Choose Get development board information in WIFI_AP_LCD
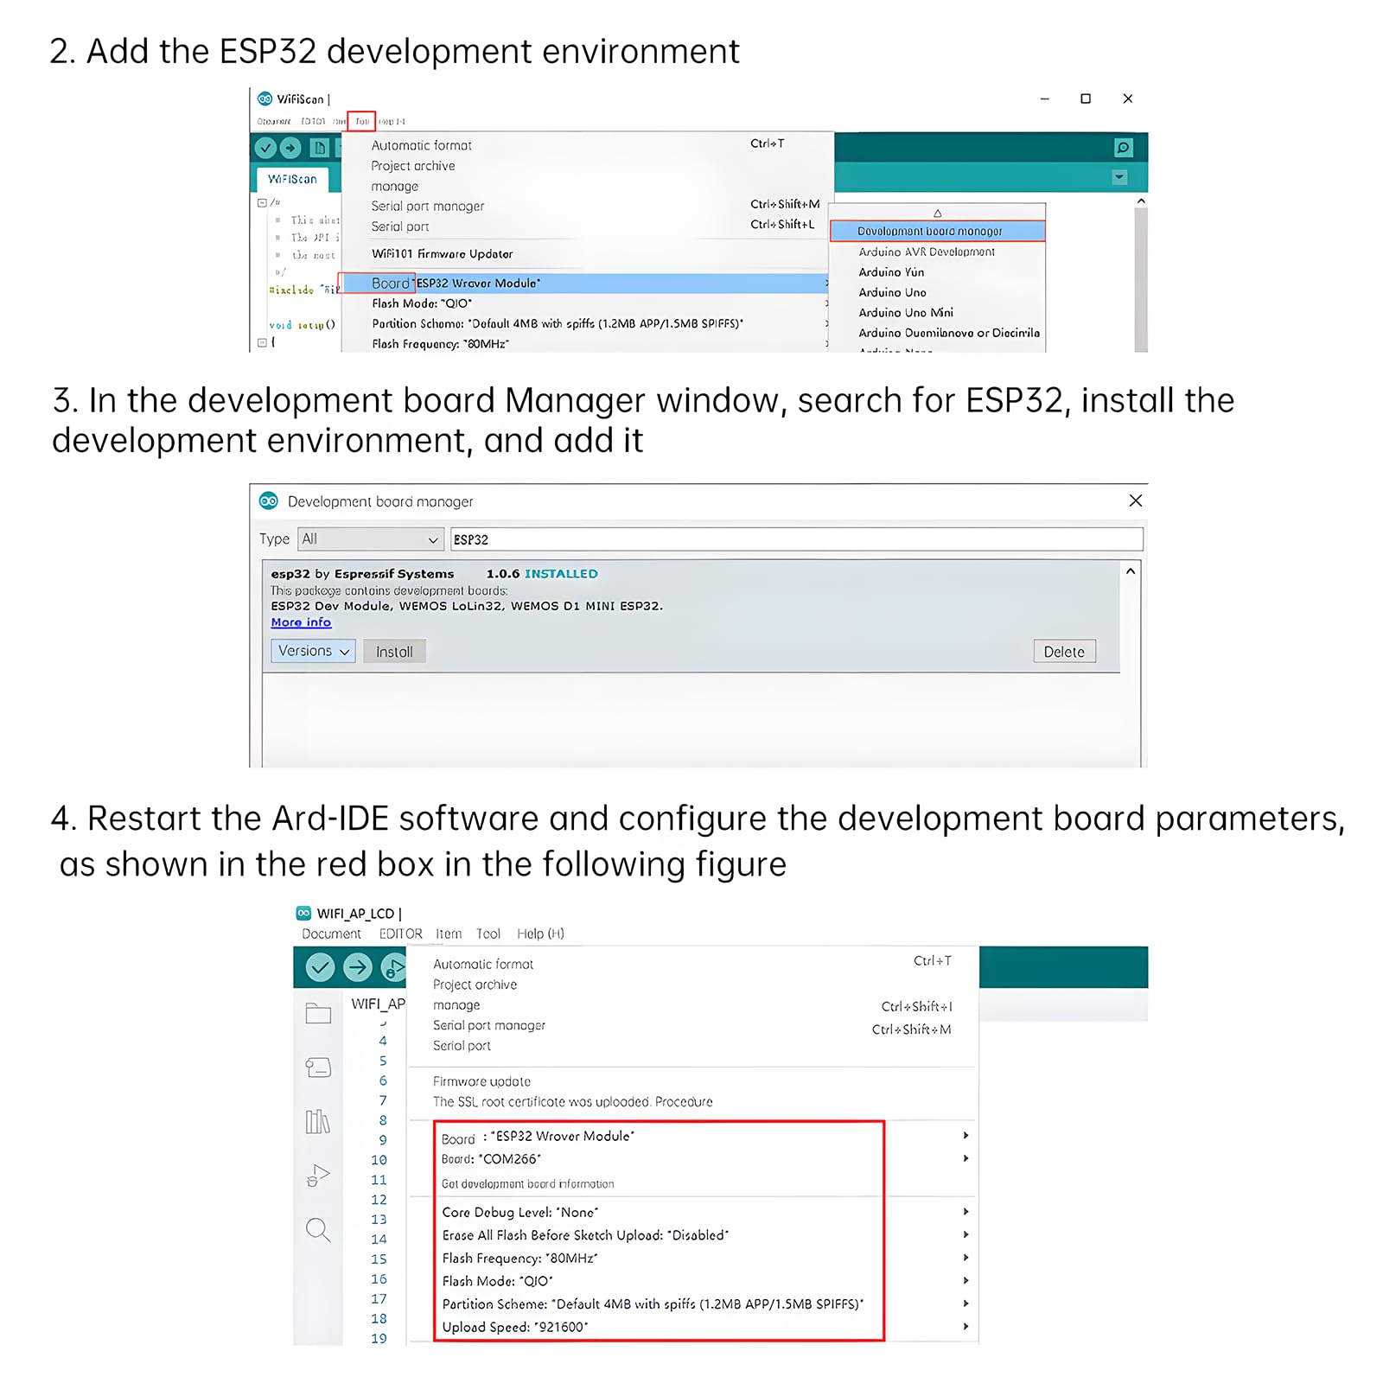Screen dimensions: 1383x1383 527,1184
